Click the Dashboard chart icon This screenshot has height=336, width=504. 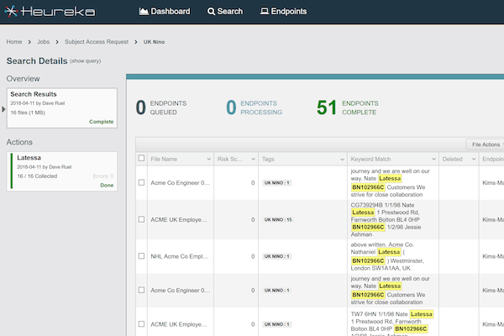click(x=144, y=12)
